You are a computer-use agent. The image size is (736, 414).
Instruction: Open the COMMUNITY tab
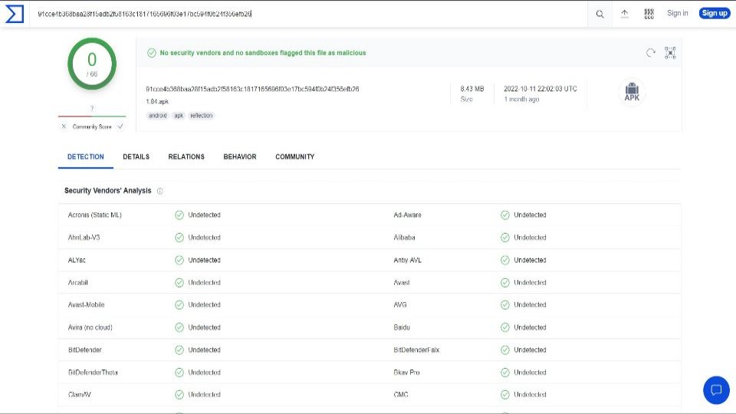click(294, 156)
